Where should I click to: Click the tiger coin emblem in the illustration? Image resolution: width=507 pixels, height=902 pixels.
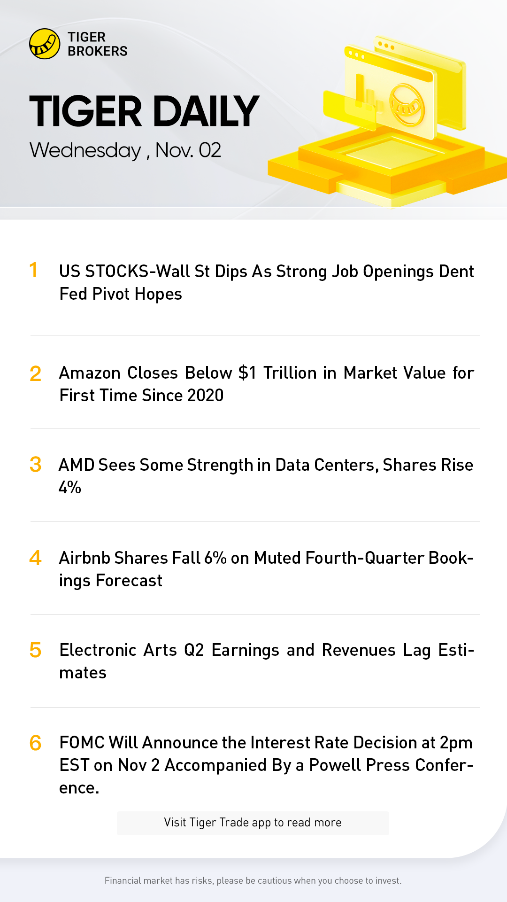tap(407, 105)
